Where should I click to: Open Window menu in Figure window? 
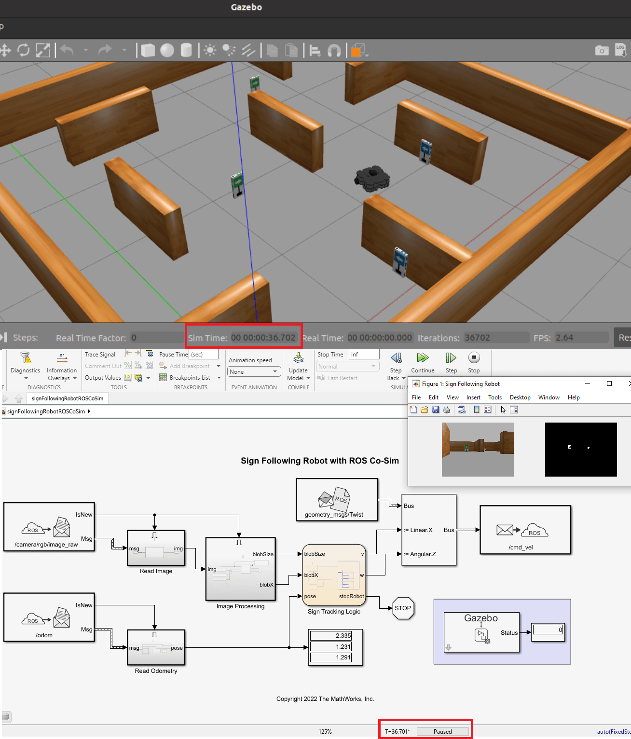(549, 397)
